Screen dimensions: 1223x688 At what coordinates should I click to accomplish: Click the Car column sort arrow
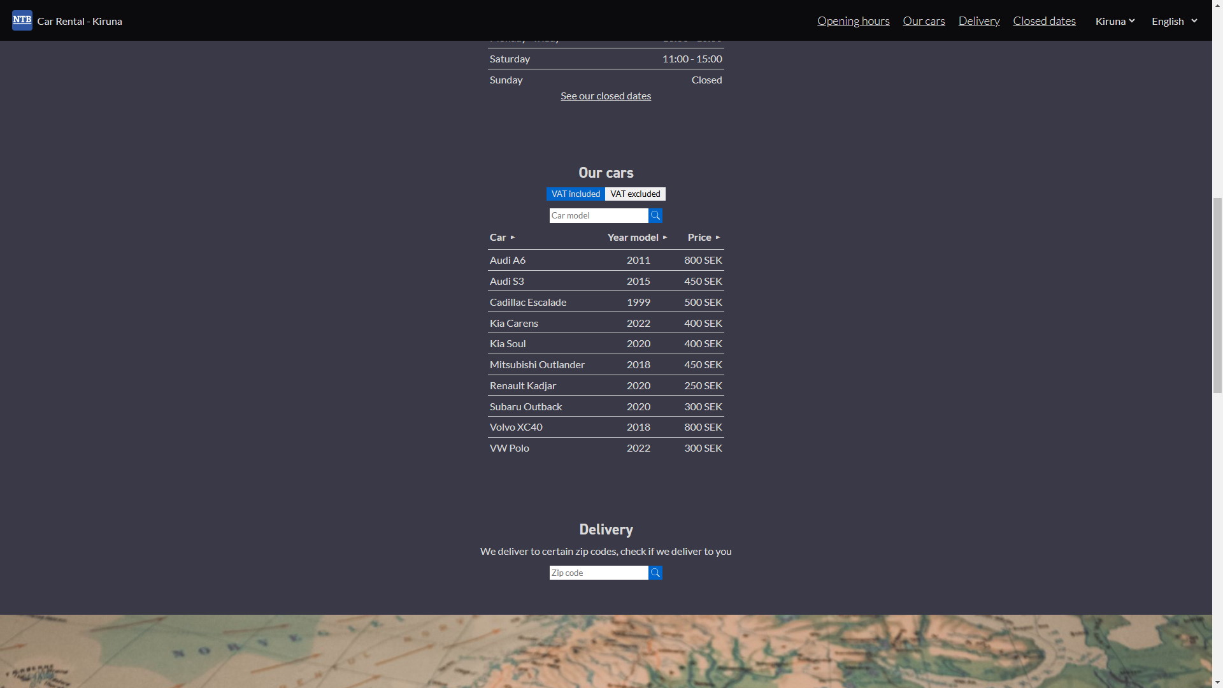pos(513,238)
